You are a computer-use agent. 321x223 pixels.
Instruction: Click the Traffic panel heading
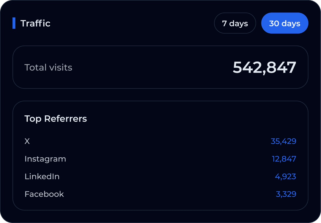(x=35, y=23)
